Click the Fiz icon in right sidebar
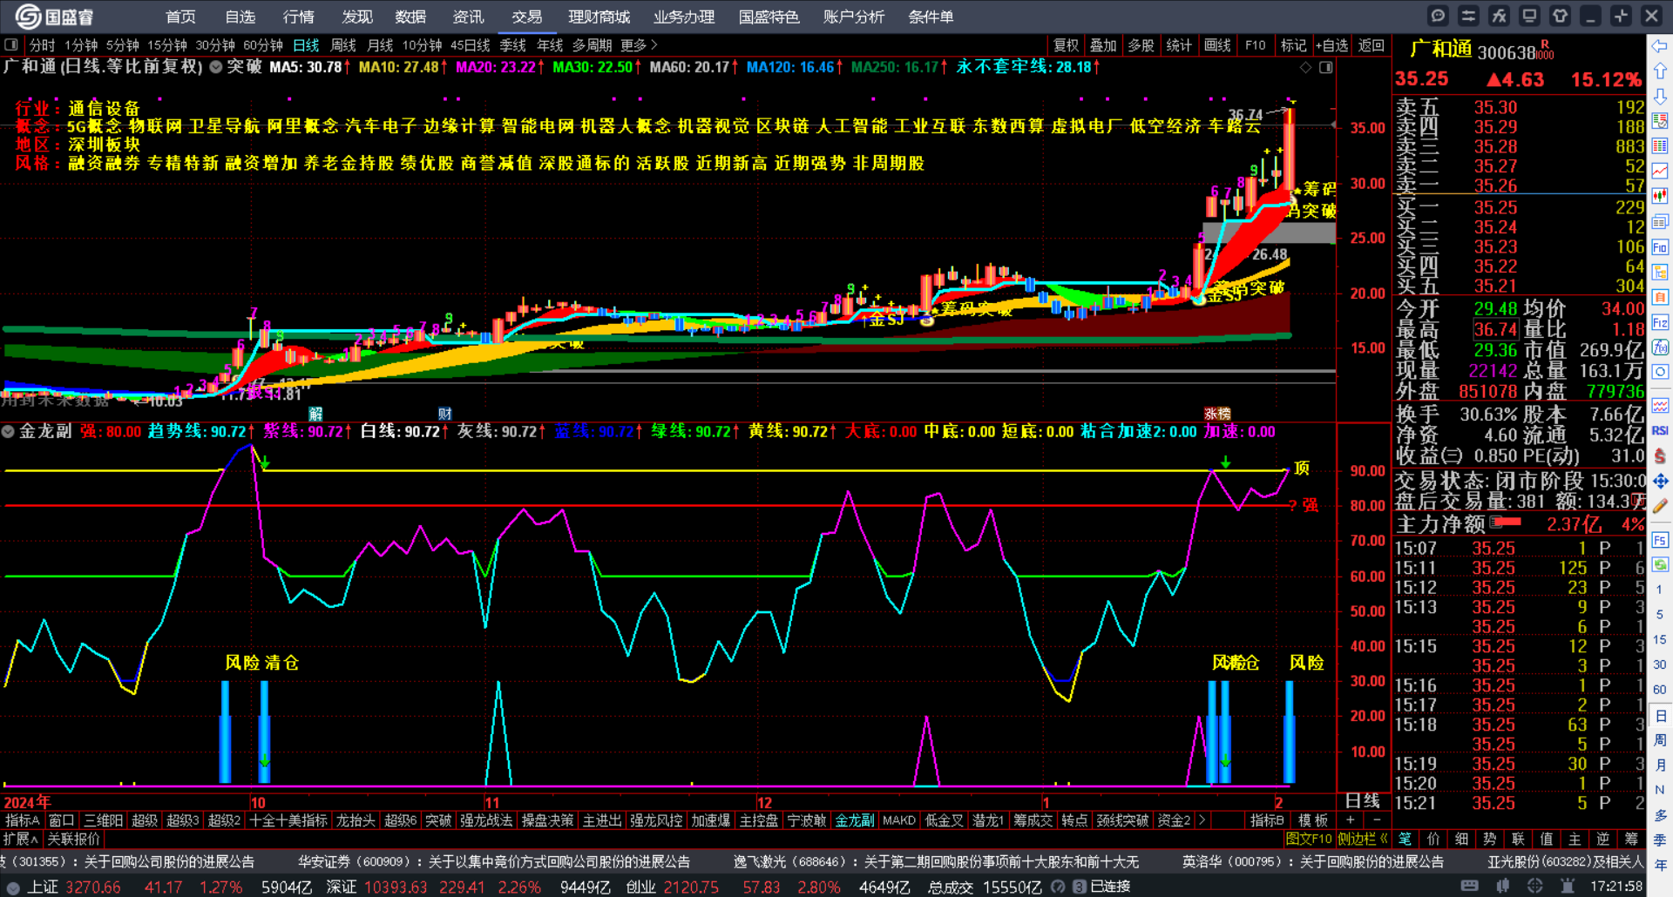1673x897 pixels. pyautogui.click(x=1660, y=322)
